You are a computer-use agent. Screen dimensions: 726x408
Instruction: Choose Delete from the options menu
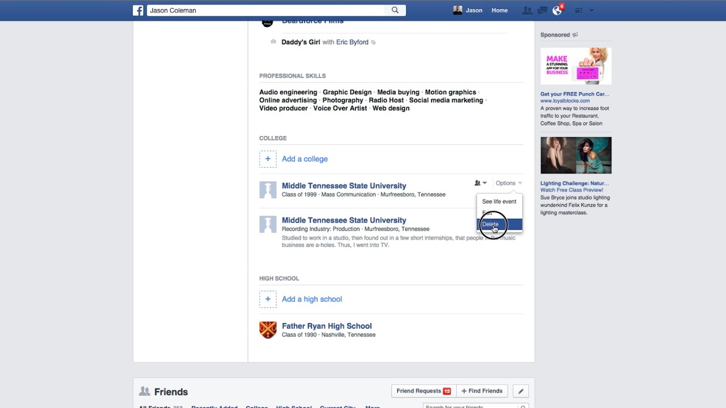click(x=499, y=224)
